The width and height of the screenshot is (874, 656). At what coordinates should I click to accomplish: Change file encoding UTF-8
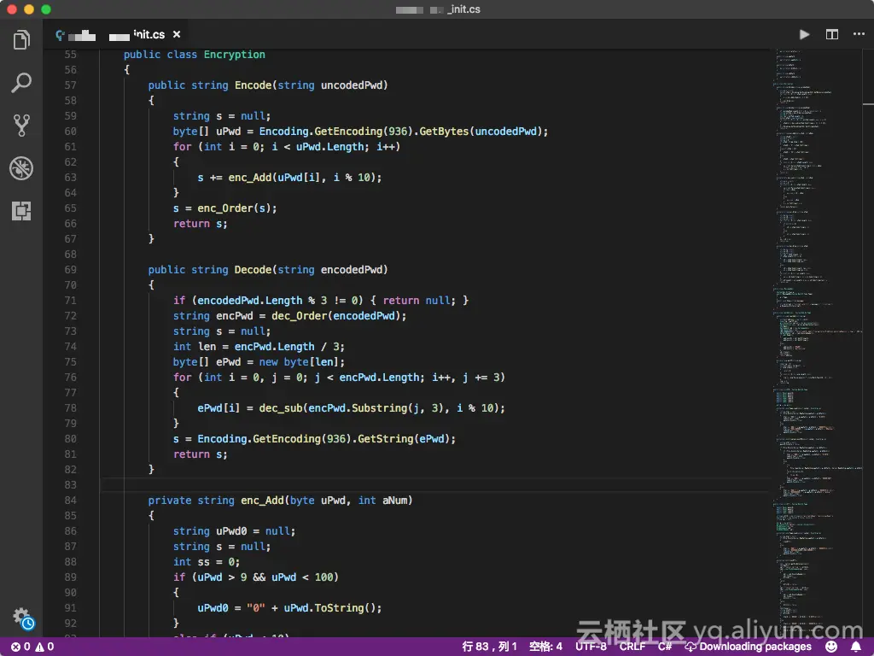click(591, 647)
